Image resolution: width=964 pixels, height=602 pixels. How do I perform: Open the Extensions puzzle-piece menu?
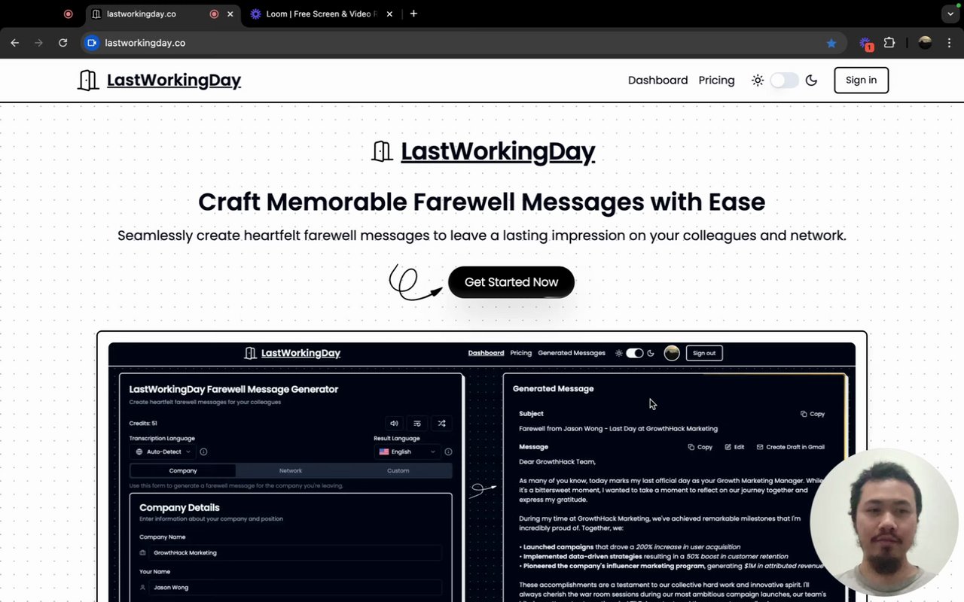tap(889, 43)
